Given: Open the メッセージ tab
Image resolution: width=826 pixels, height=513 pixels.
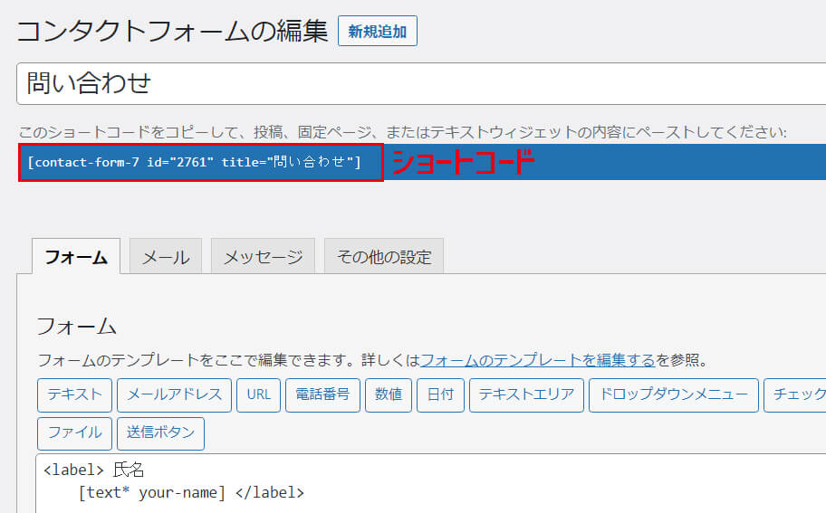Looking at the screenshot, I should (x=263, y=257).
